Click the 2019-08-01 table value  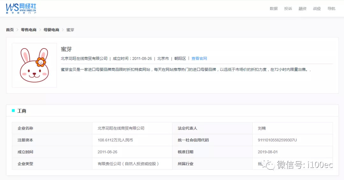pos(268,152)
